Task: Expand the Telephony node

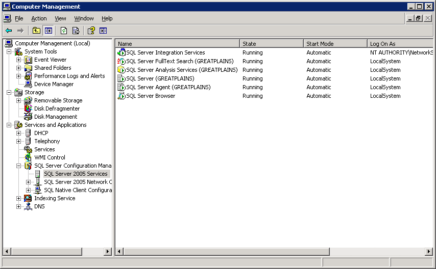Action: point(18,141)
